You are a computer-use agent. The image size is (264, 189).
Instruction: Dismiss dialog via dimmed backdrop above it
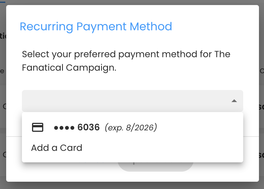click(132, 2)
